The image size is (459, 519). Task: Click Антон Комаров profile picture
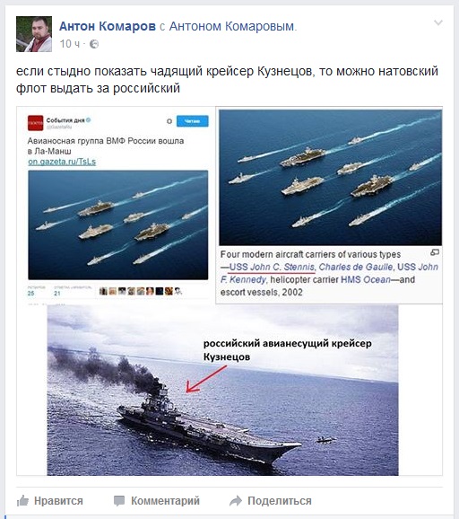point(34,34)
